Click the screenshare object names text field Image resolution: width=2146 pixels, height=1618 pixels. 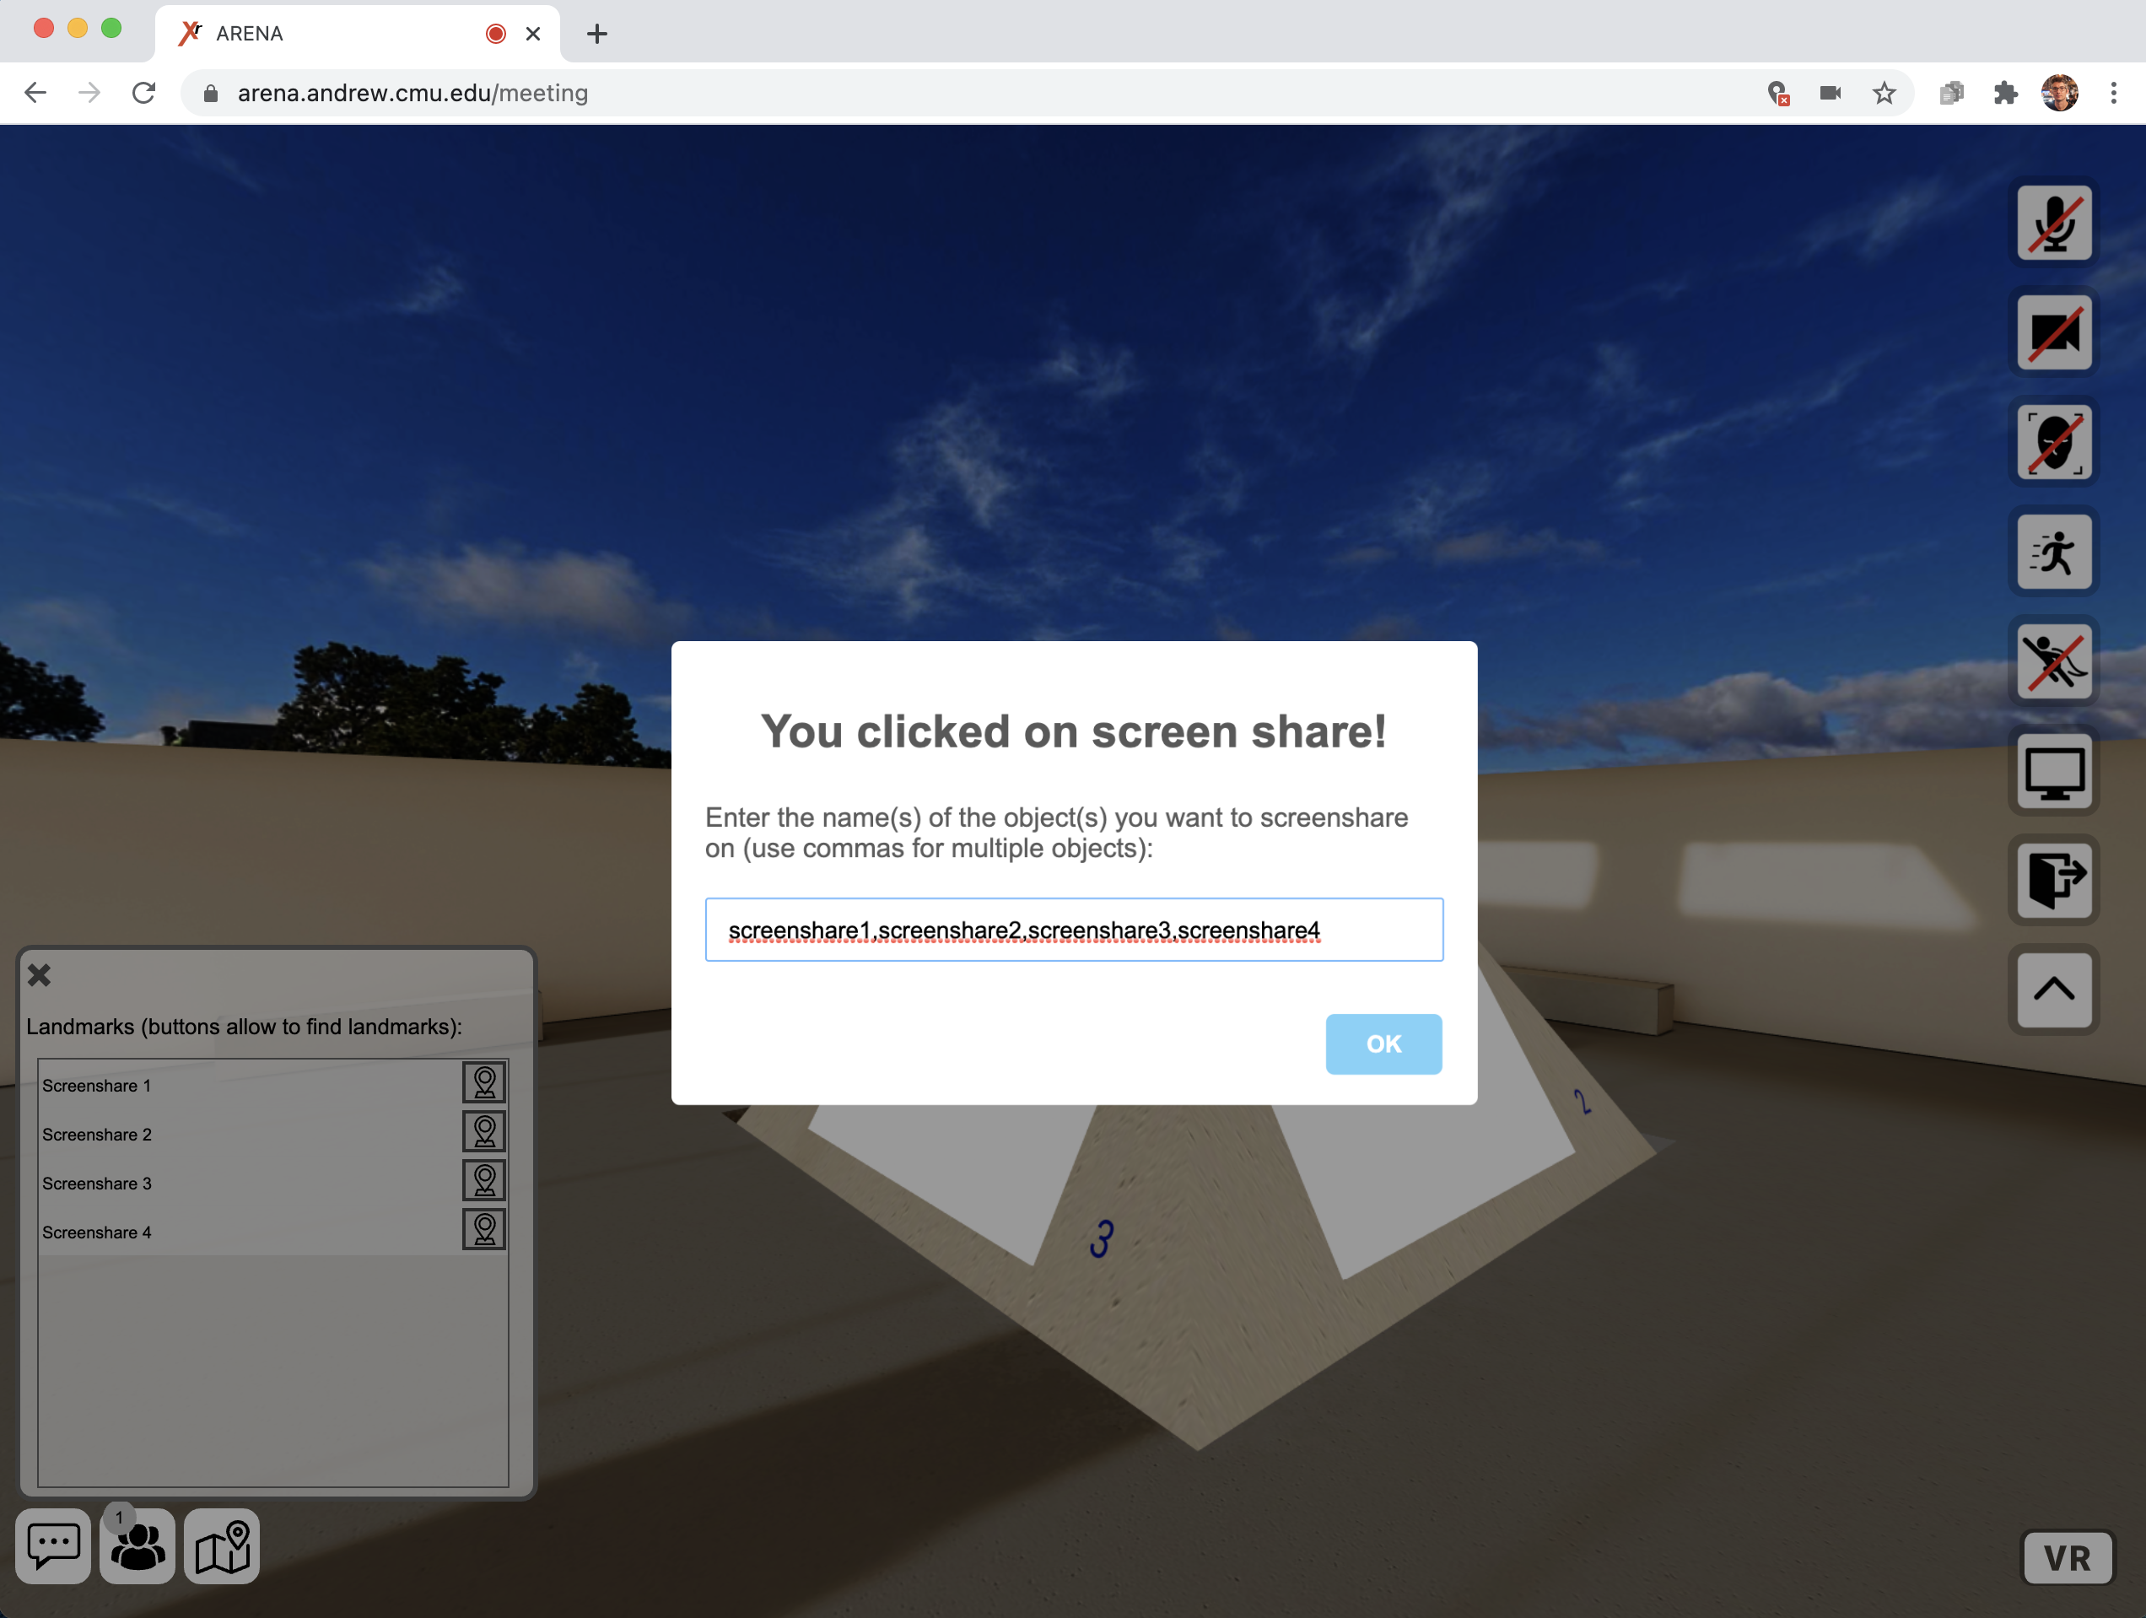[x=1074, y=930]
